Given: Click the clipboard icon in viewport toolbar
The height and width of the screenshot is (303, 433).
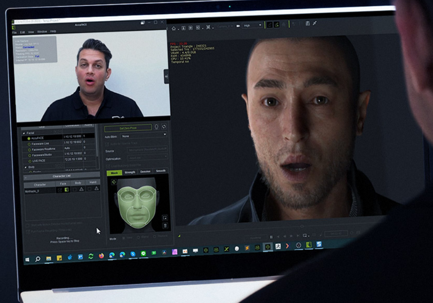Looking at the screenshot, I should 308,24.
